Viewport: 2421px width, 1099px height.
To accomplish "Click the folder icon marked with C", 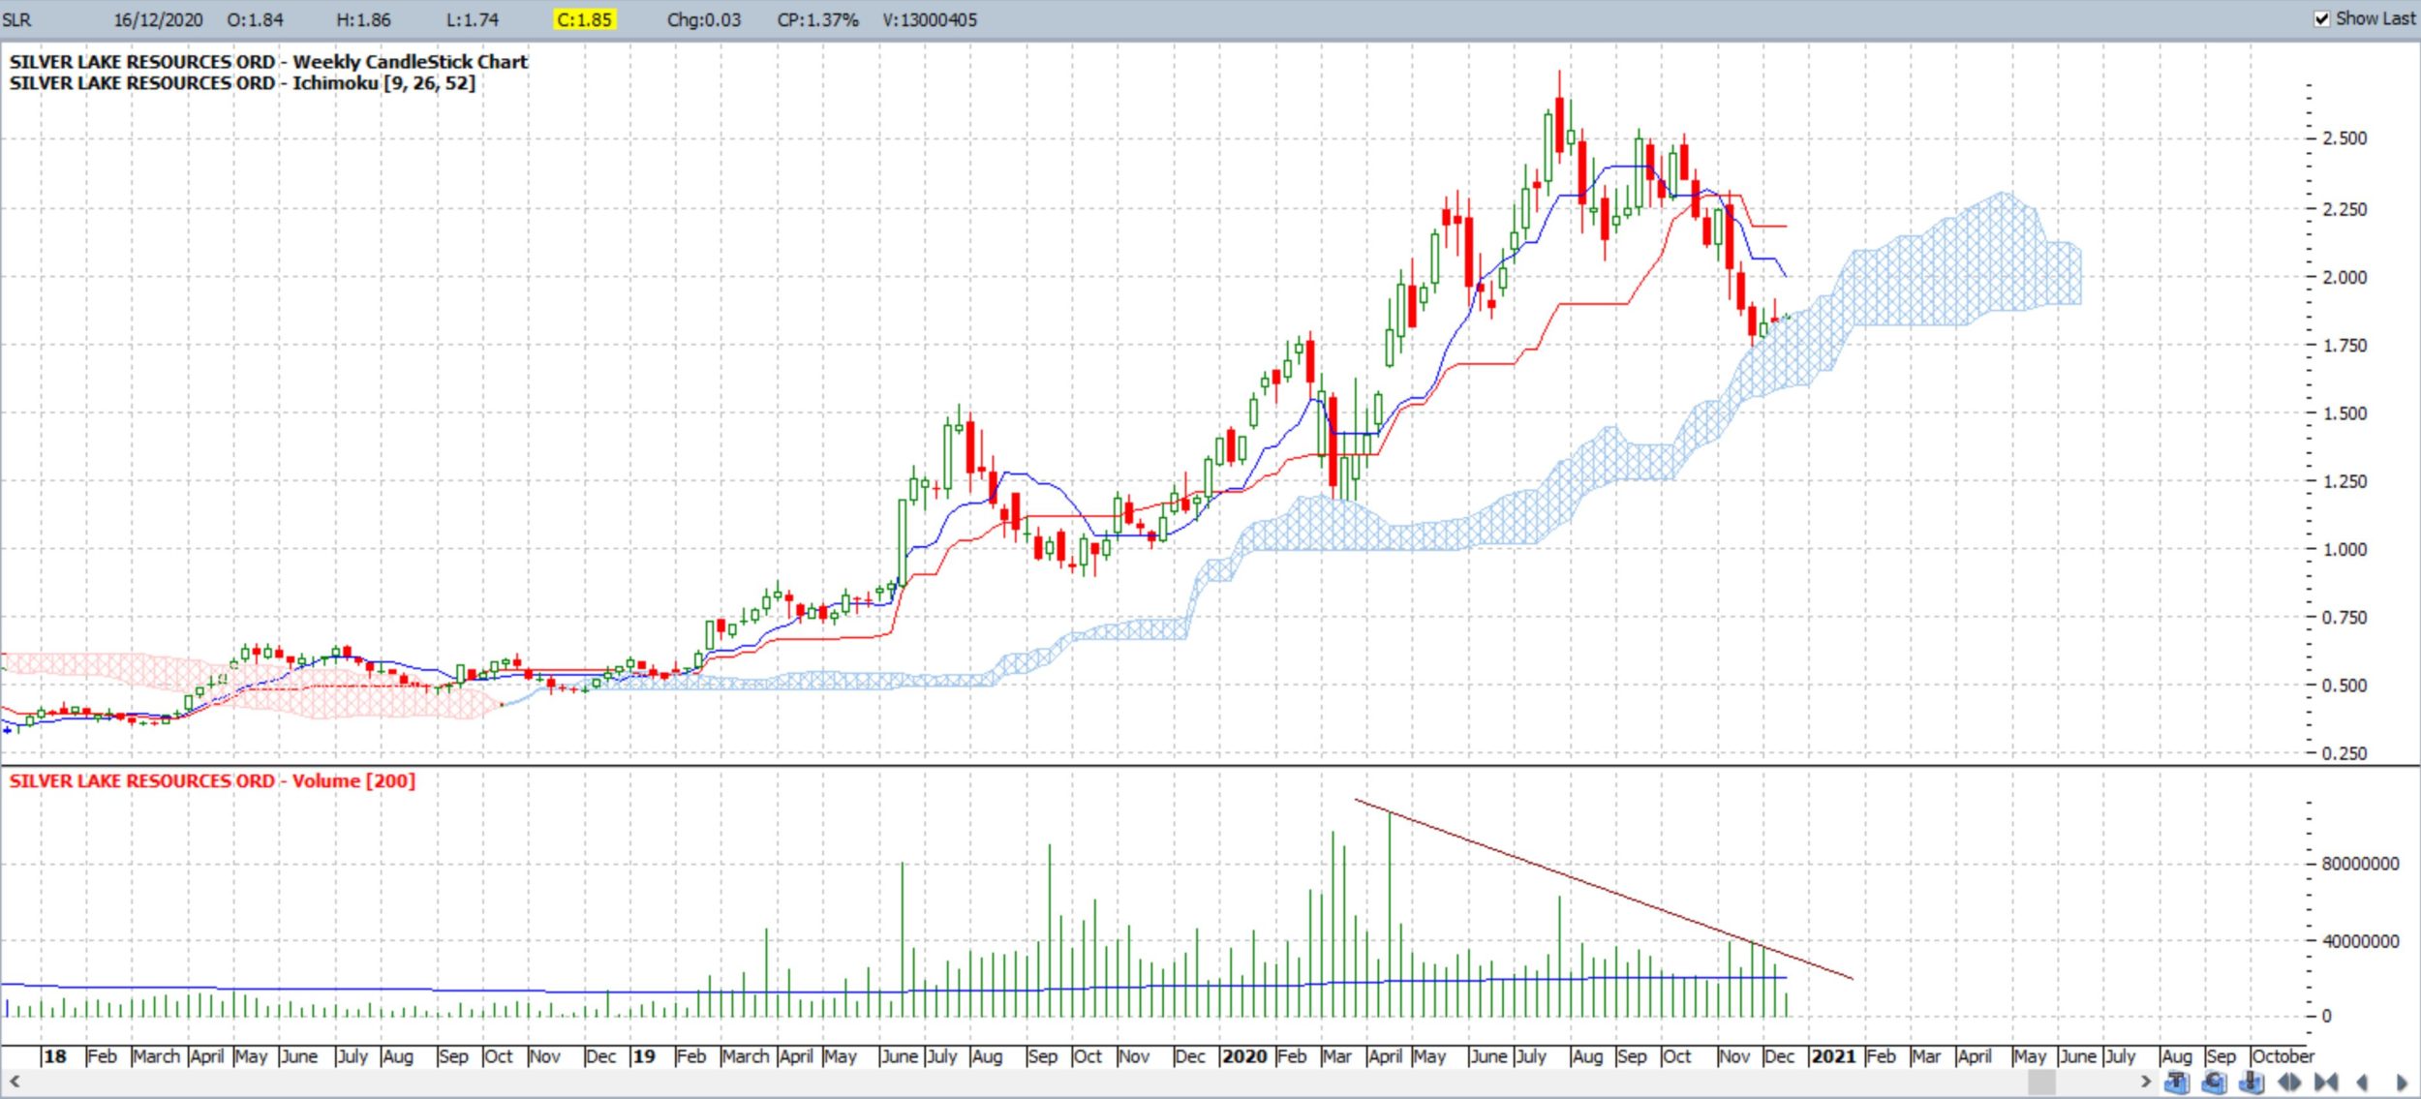I will 2214,1082.
